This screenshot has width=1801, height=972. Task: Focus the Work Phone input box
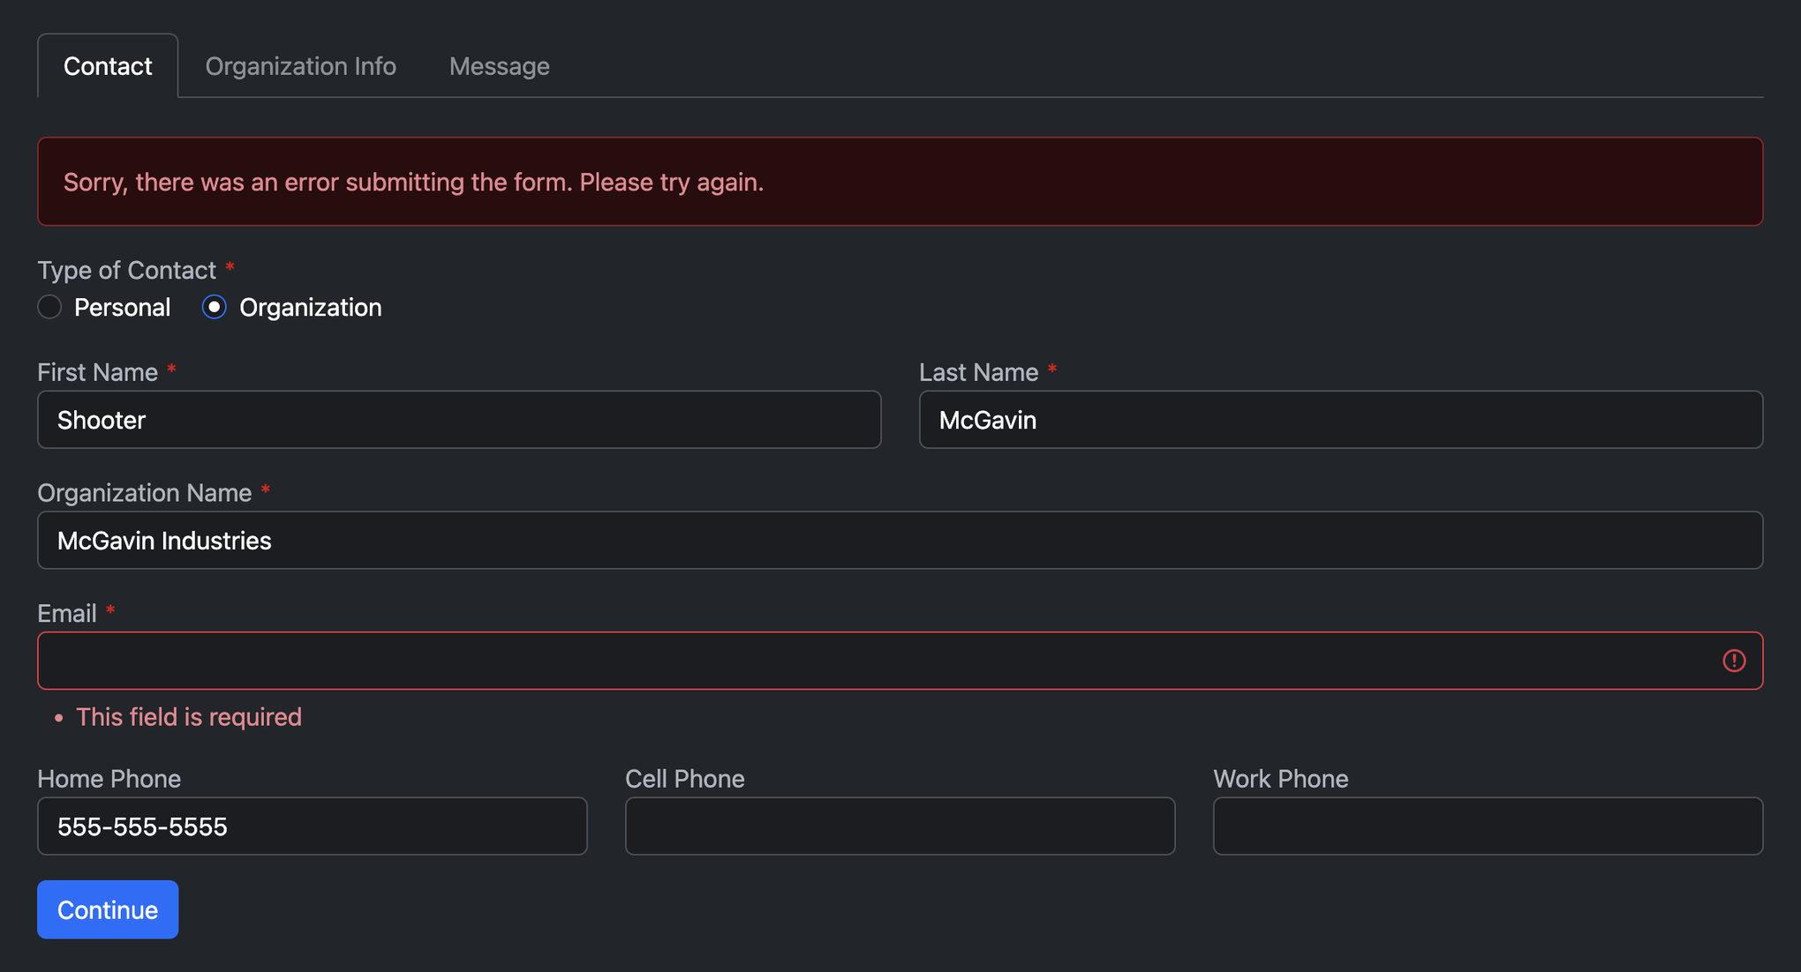click(x=1488, y=826)
